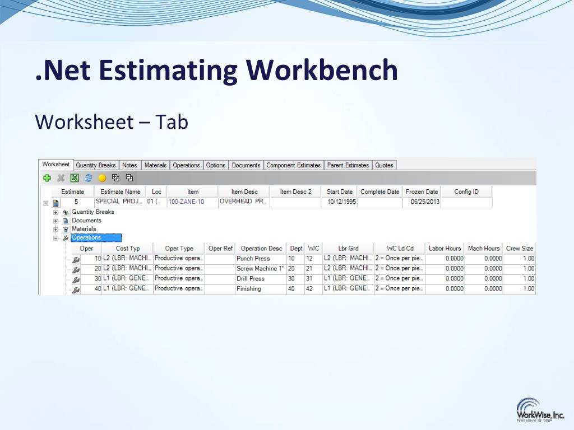Open the Parent Estimates tab

348,165
